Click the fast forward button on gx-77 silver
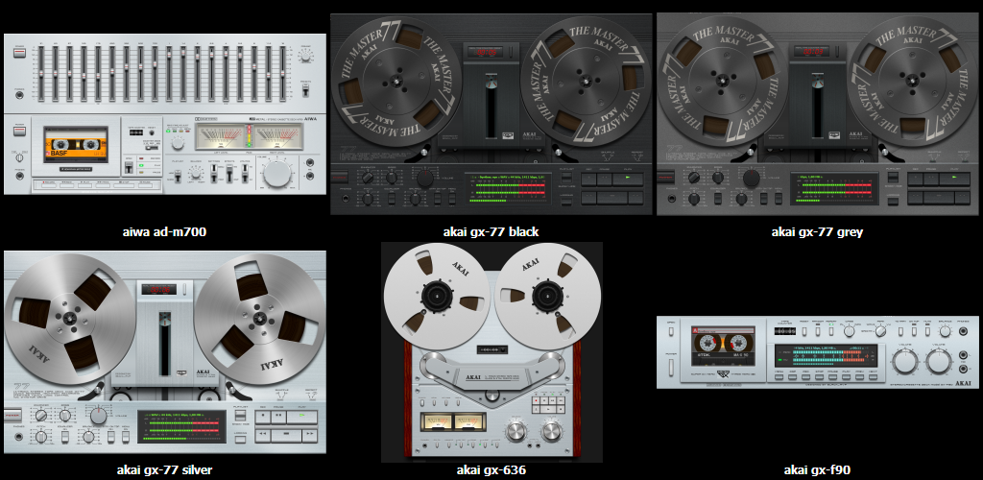Screen dimensions: 983x480 point(310,436)
